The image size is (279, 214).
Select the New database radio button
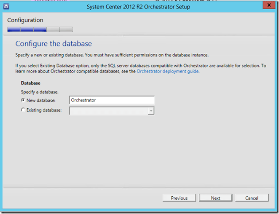[x=23, y=100]
